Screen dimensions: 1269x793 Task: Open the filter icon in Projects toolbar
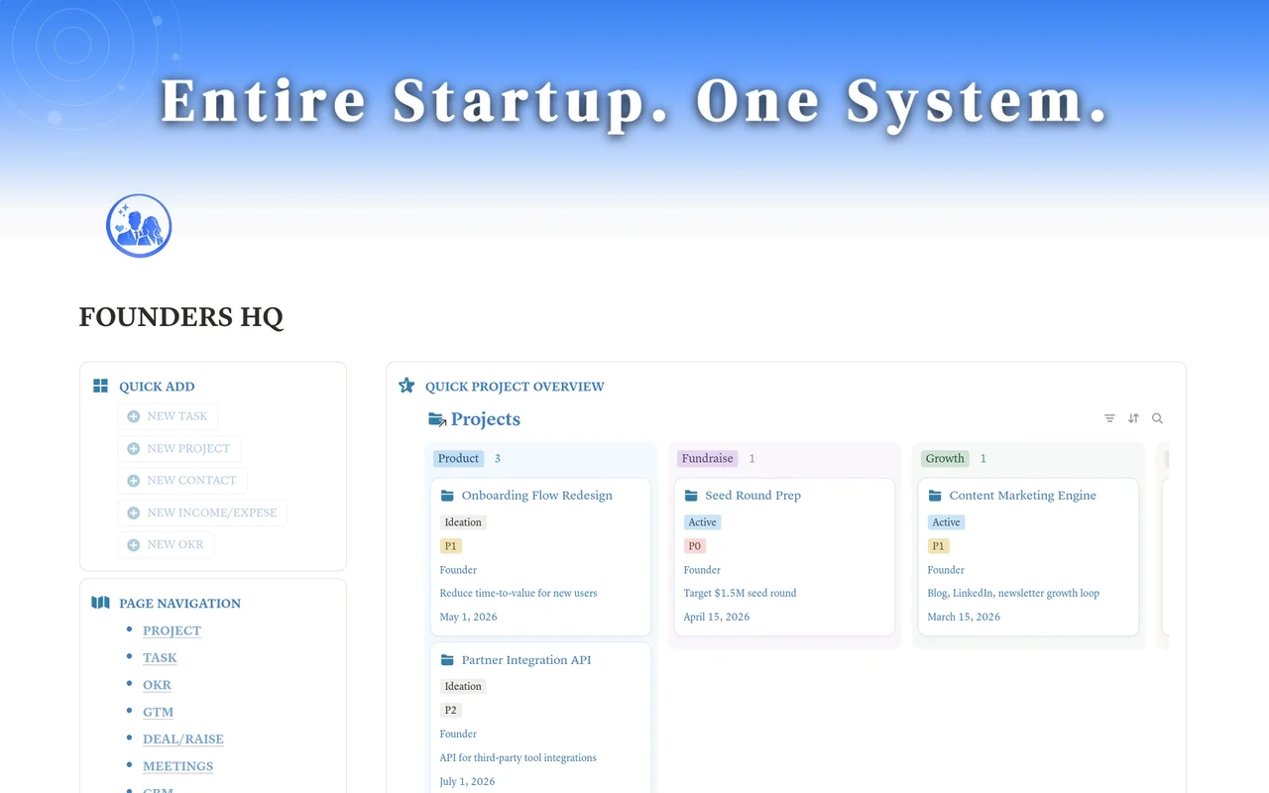pos(1109,418)
